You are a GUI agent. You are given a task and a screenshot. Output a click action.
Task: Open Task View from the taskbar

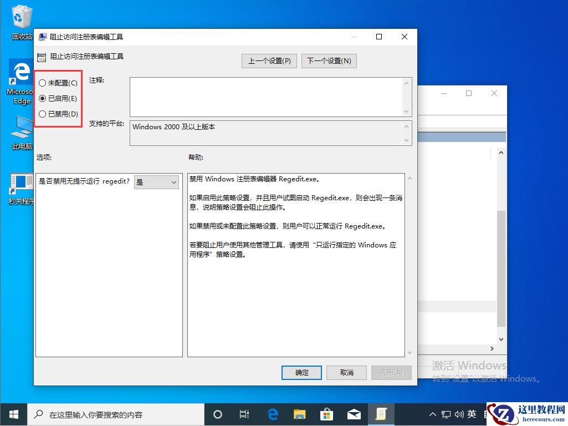(x=244, y=414)
